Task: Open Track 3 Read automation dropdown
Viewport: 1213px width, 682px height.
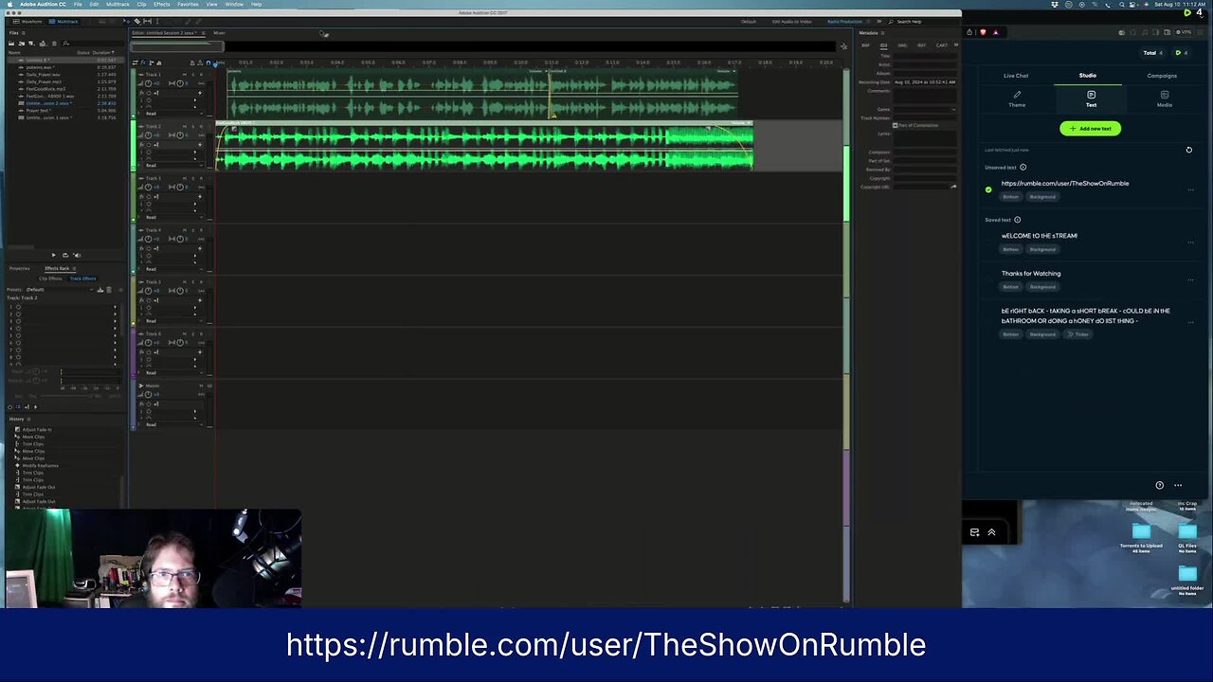Action: [x=174, y=217]
